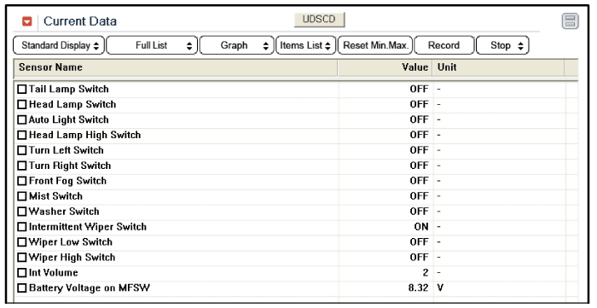Tick the Head Lamp High Switch checkbox

coord(22,135)
